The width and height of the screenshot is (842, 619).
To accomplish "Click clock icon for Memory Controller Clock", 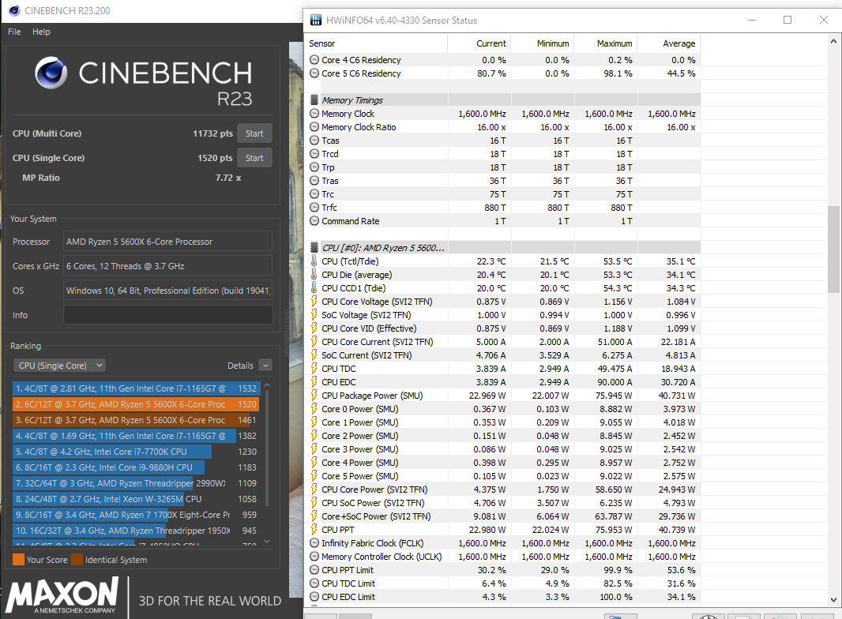I will (314, 556).
